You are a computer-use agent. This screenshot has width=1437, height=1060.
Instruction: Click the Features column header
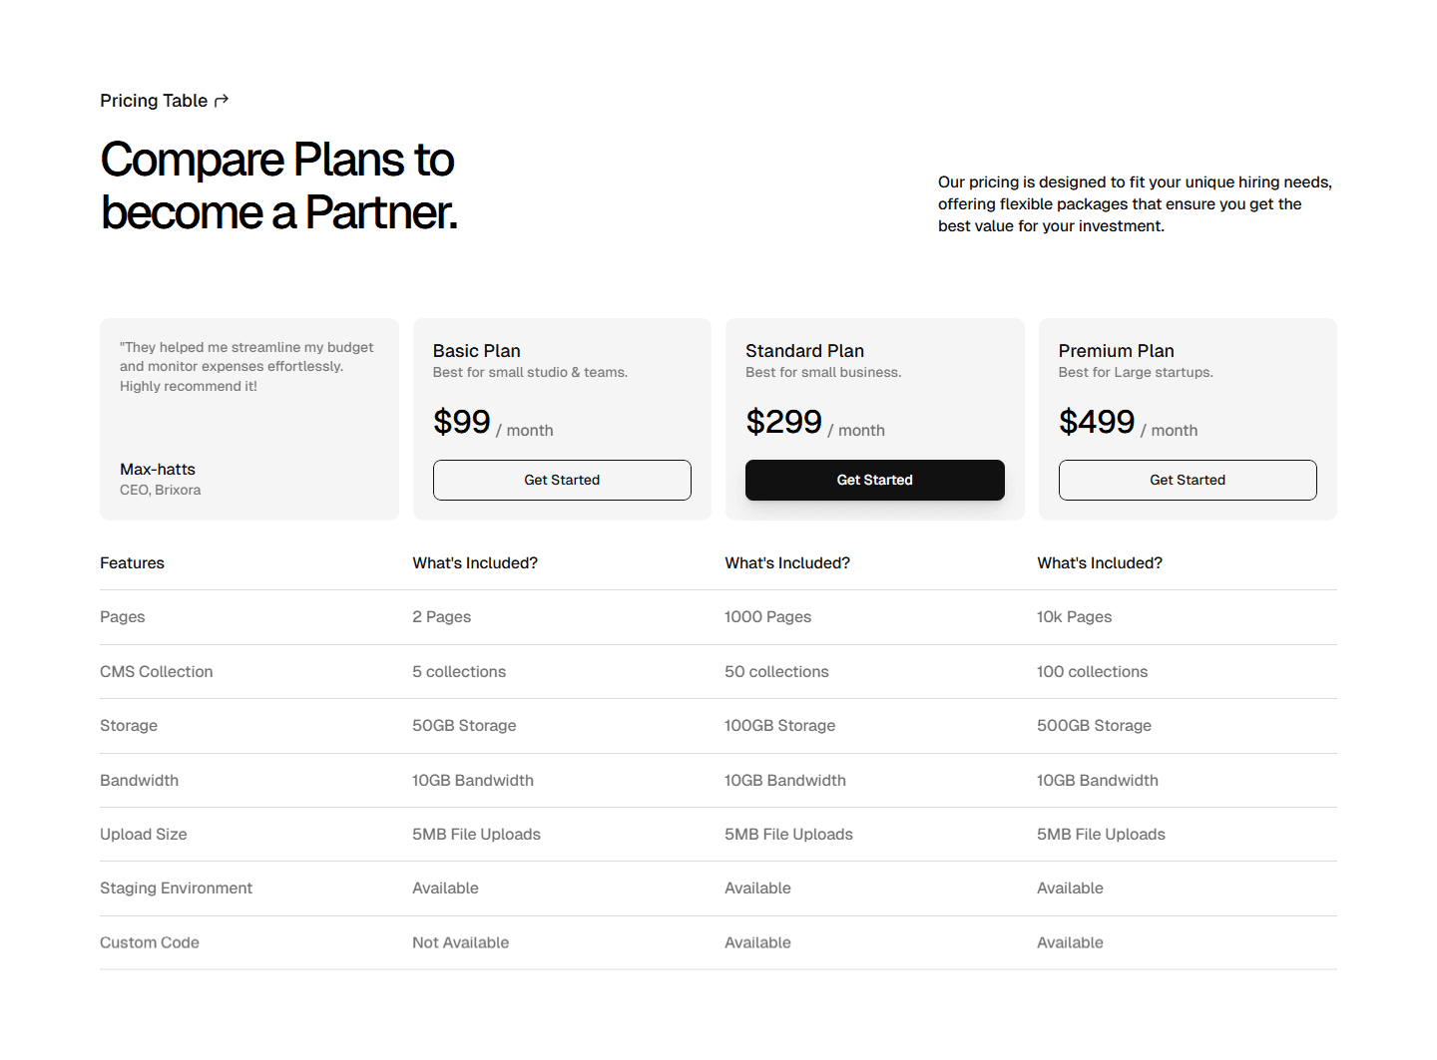coord(132,562)
